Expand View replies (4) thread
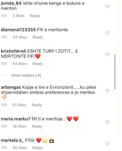 click(x=26, y=75)
